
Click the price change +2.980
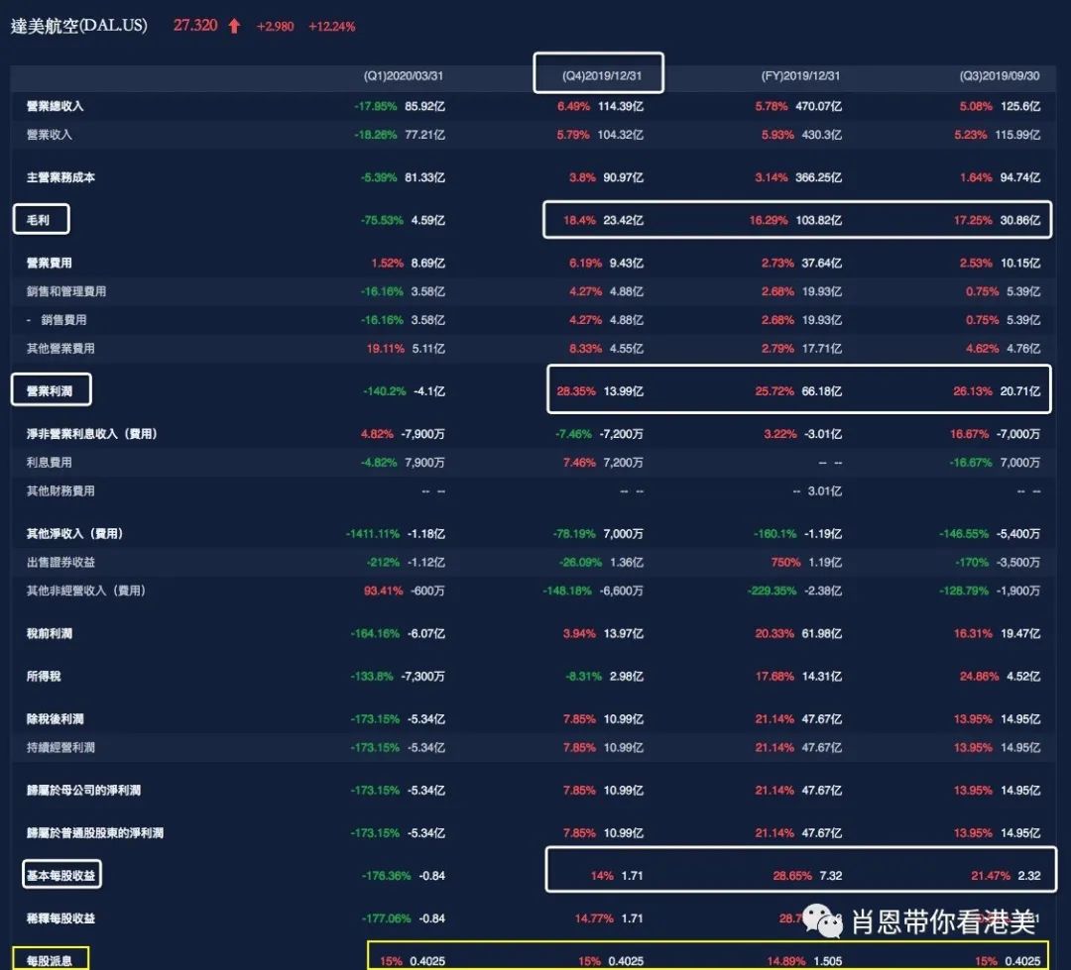pyautogui.click(x=276, y=27)
